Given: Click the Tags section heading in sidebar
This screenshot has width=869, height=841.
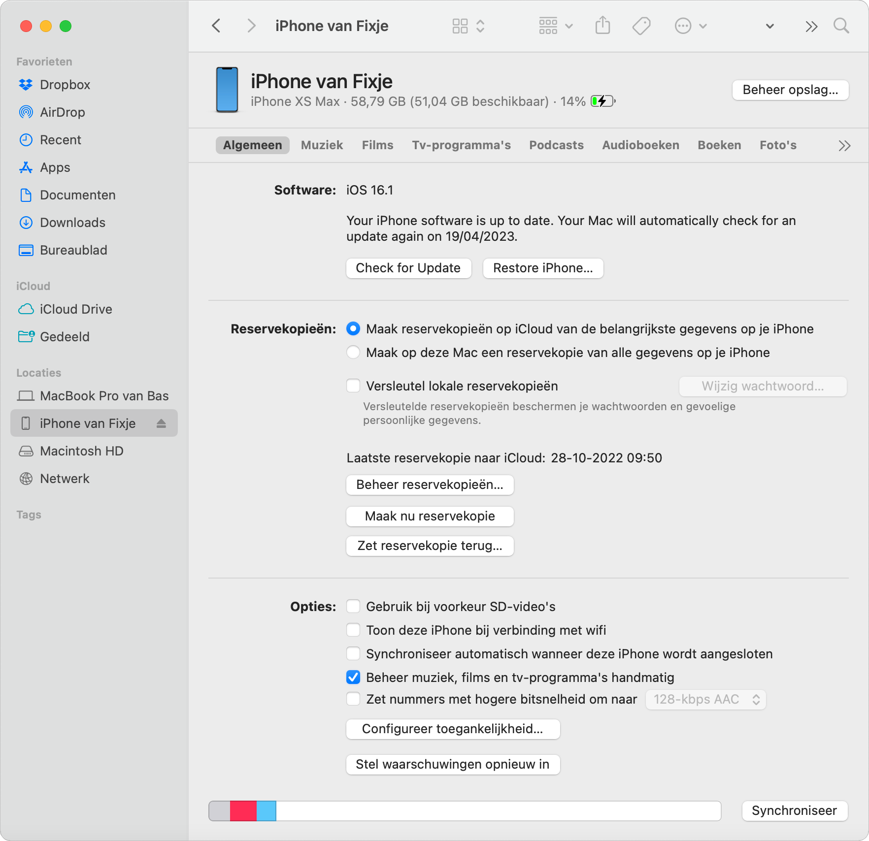Looking at the screenshot, I should point(29,515).
